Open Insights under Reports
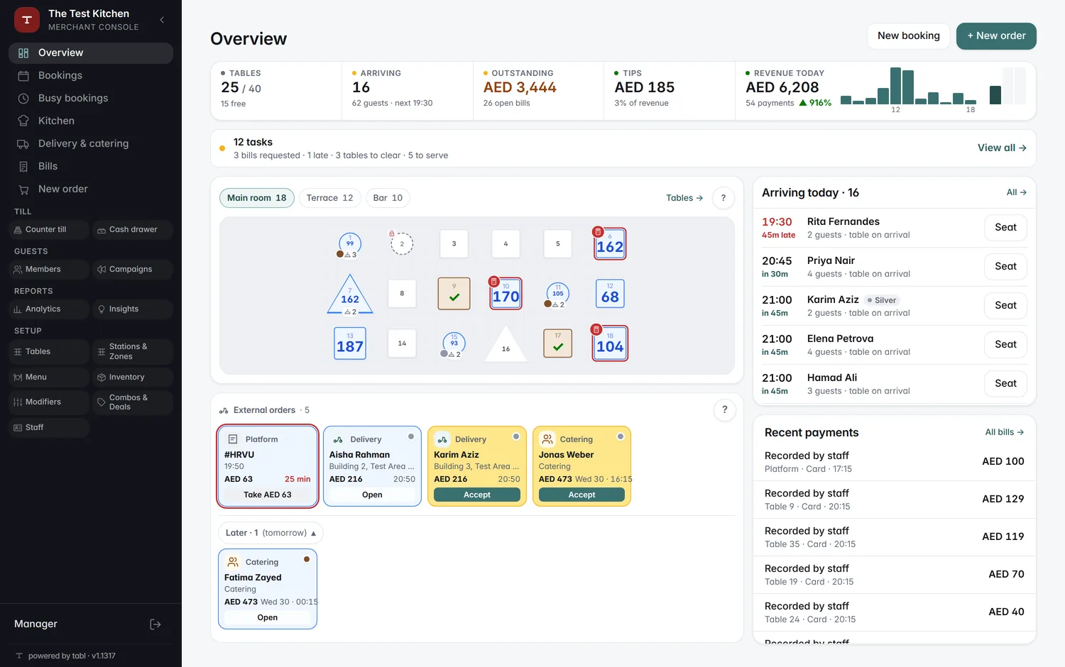1065x667 pixels. point(133,309)
